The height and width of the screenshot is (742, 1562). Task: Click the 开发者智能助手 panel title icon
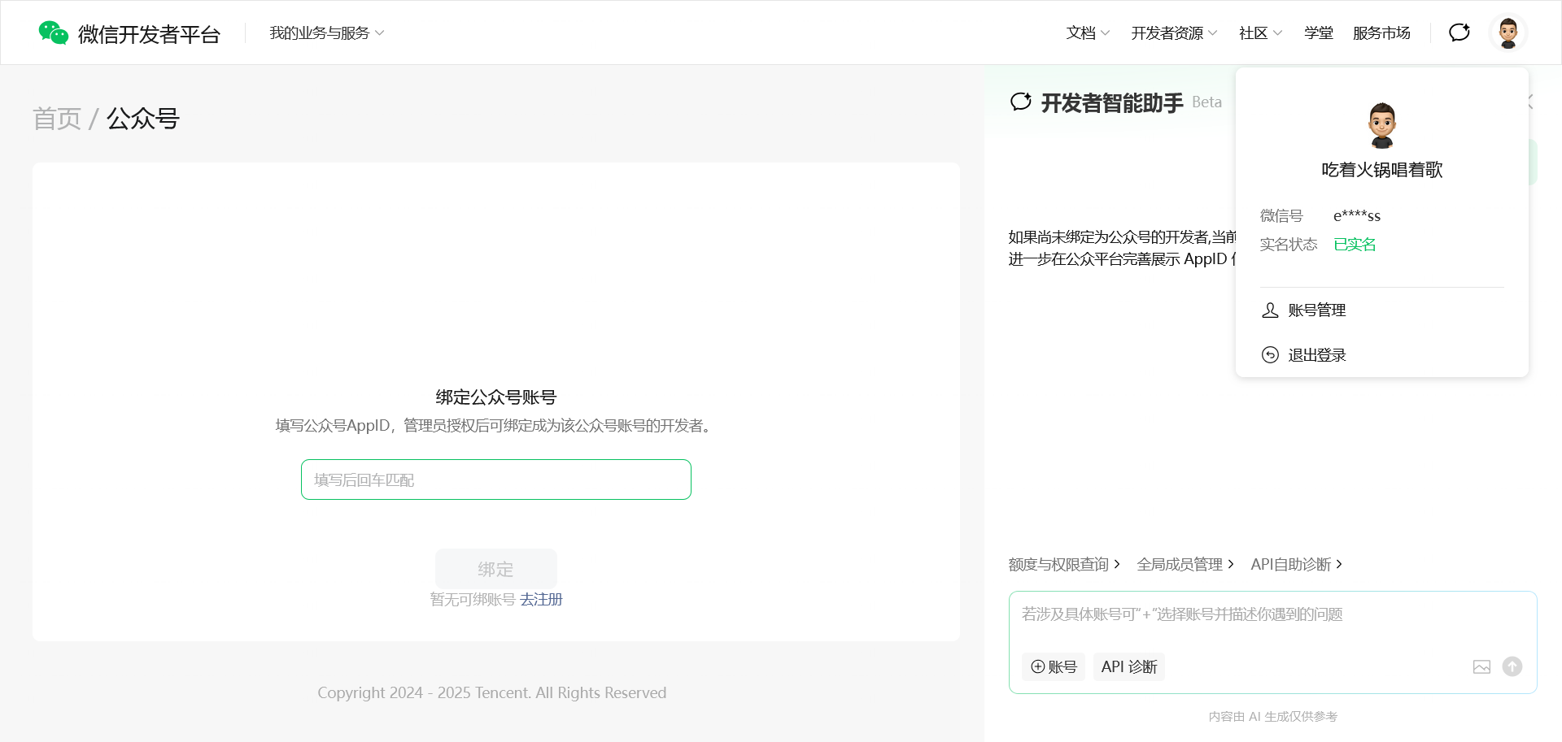(1021, 102)
